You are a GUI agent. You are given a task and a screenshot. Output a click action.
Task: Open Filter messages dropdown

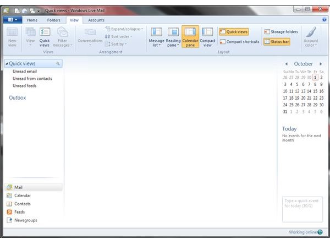click(62, 37)
